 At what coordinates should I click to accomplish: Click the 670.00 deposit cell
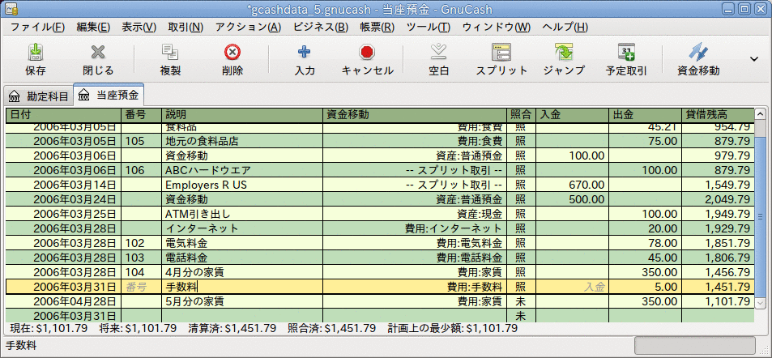coord(572,185)
